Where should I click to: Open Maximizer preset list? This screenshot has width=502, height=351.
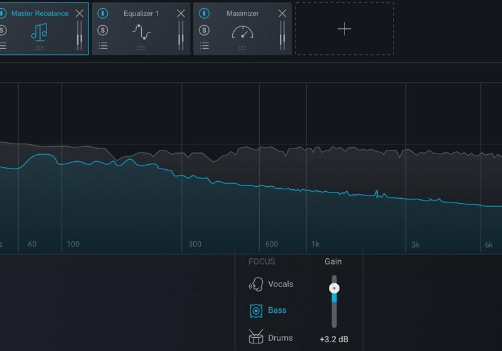(205, 46)
